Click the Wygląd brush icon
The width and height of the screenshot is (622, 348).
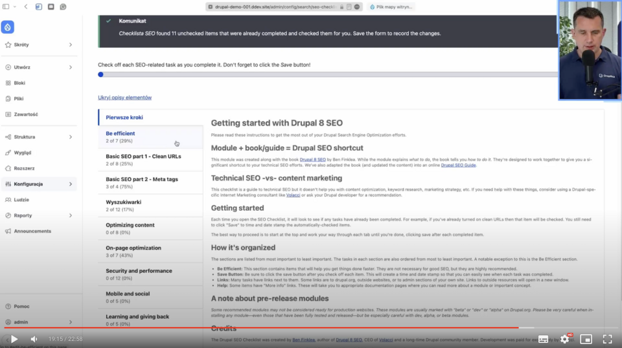coord(8,153)
